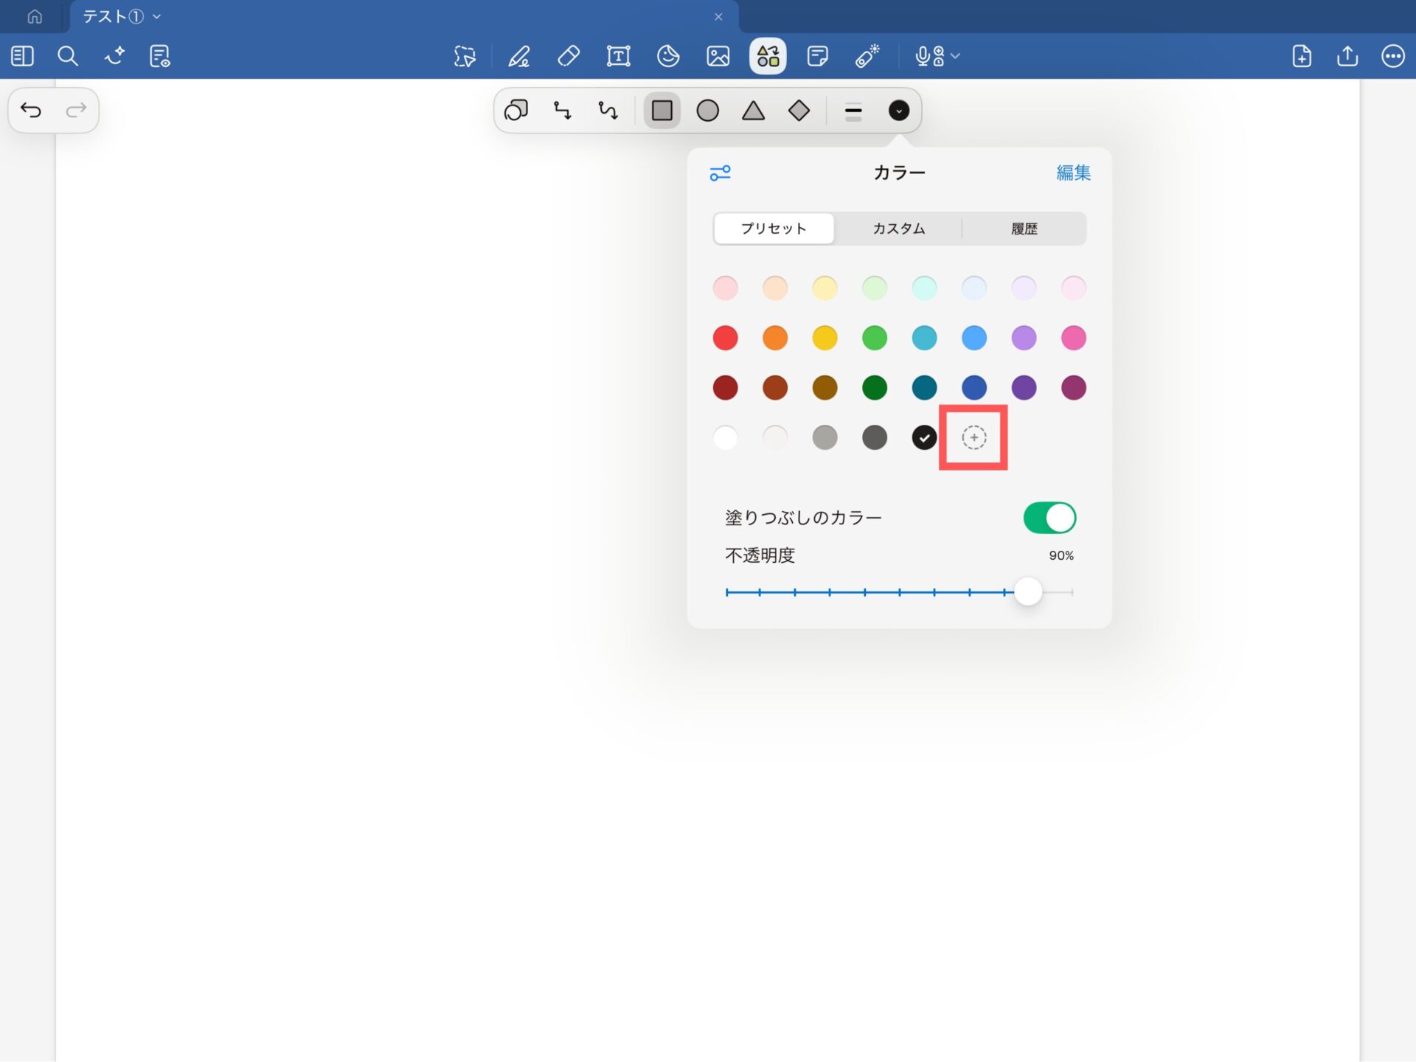1416x1062 pixels.
Task: Toggle the 塗りつぶしのカラー switch off
Action: pos(1049,518)
